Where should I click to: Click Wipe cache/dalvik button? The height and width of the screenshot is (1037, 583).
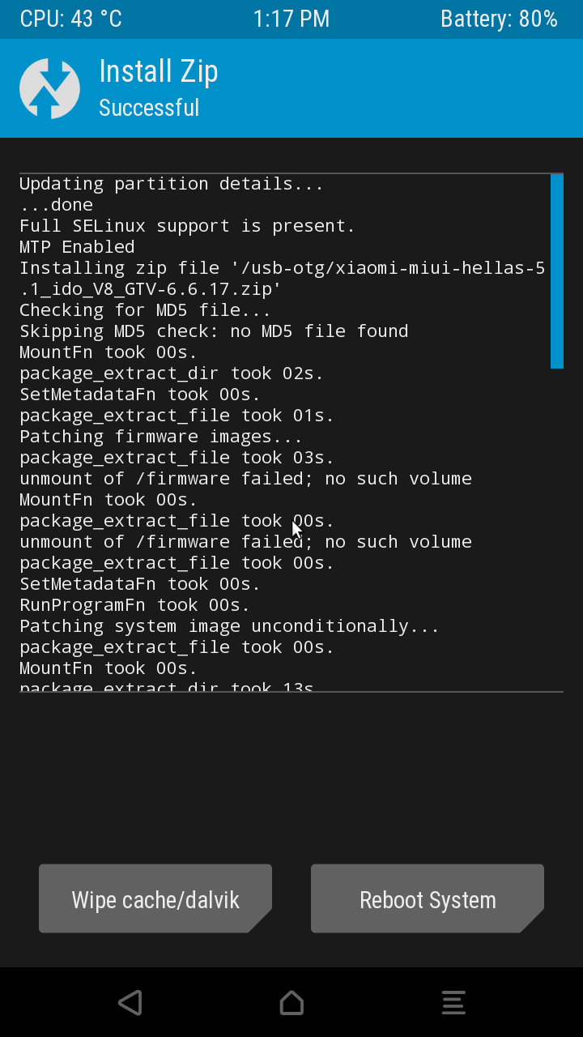coord(155,899)
